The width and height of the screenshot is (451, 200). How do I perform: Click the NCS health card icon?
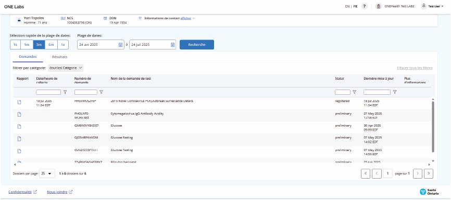tap(63, 18)
